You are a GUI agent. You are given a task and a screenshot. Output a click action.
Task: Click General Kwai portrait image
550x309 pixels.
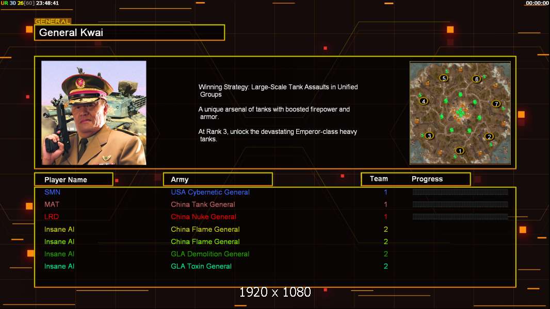(94, 113)
